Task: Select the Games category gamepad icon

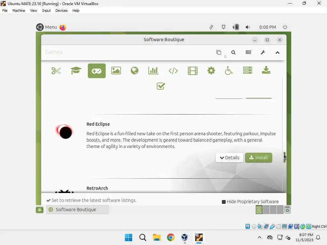Action: pyautogui.click(x=97, y=71)
